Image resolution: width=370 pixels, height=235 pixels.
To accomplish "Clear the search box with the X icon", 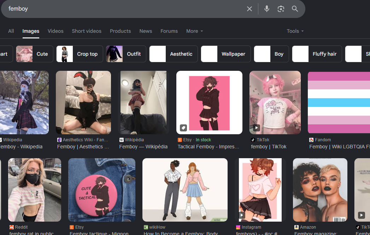I will (249, 9).
